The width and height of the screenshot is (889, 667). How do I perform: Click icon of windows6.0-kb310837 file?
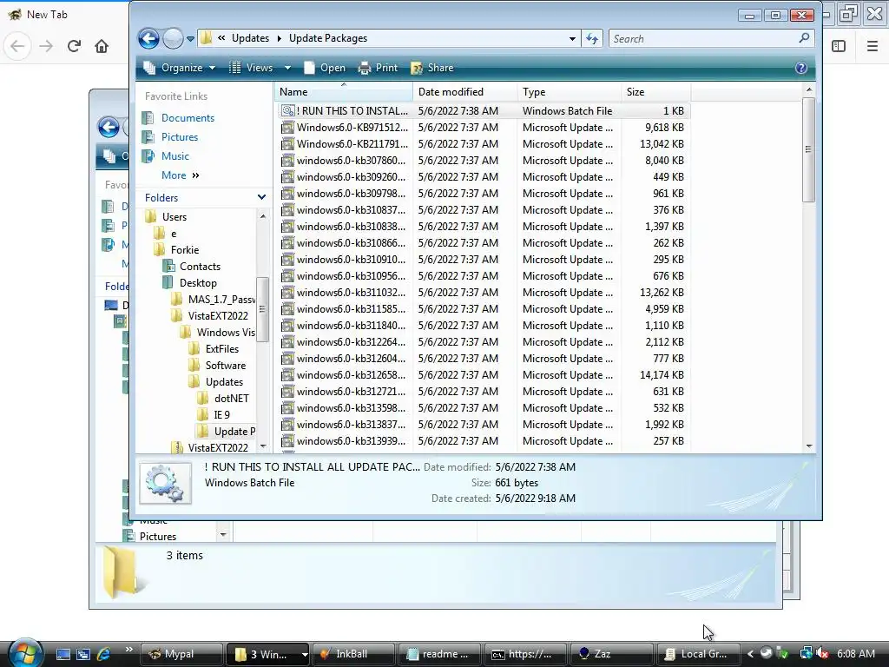coord(288,210)
